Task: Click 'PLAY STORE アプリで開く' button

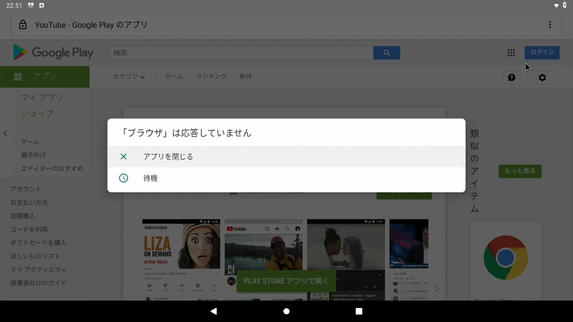Action: [x=286, y=281]
